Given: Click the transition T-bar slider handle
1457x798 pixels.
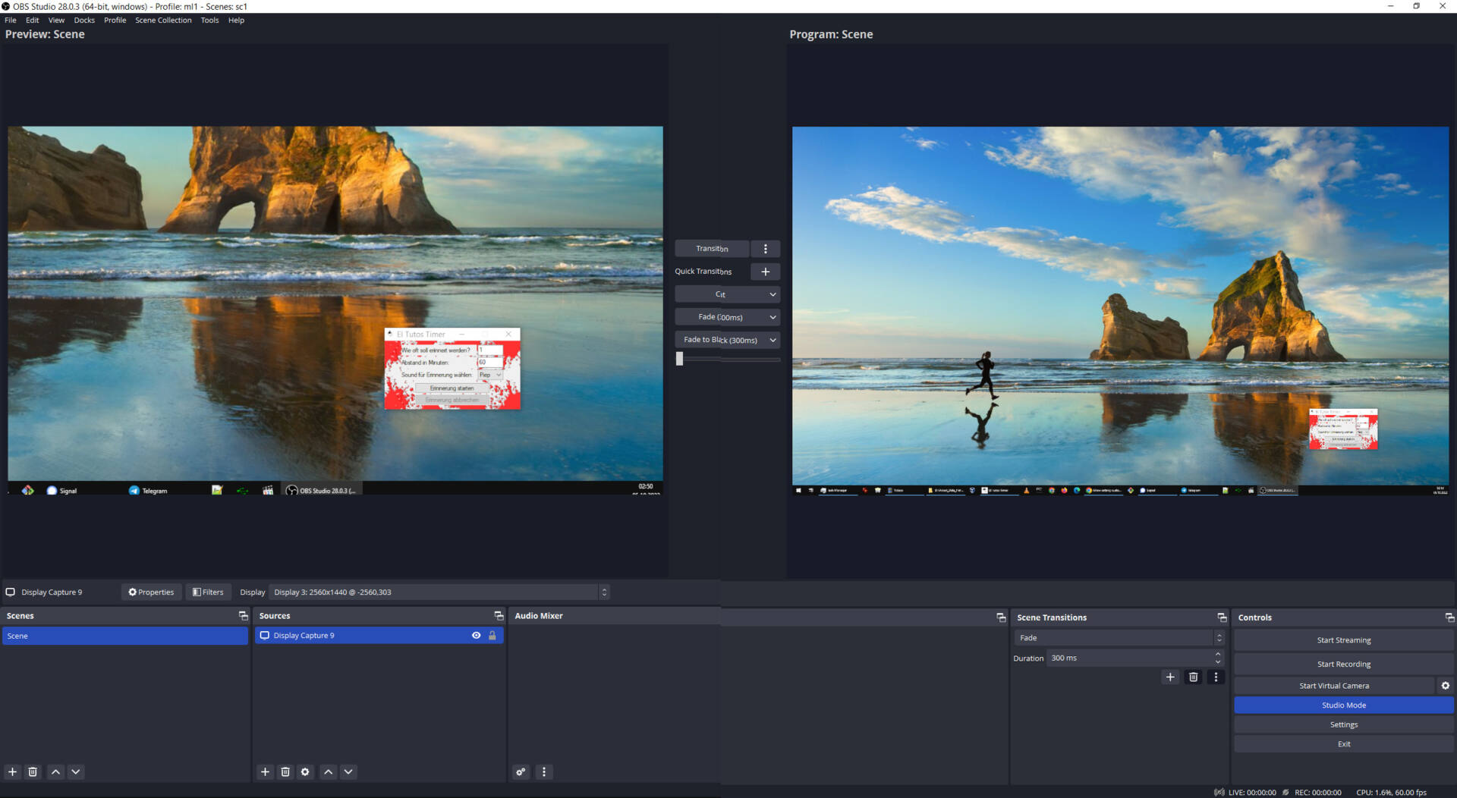Looking at the screenshot, I should point(680,359).
